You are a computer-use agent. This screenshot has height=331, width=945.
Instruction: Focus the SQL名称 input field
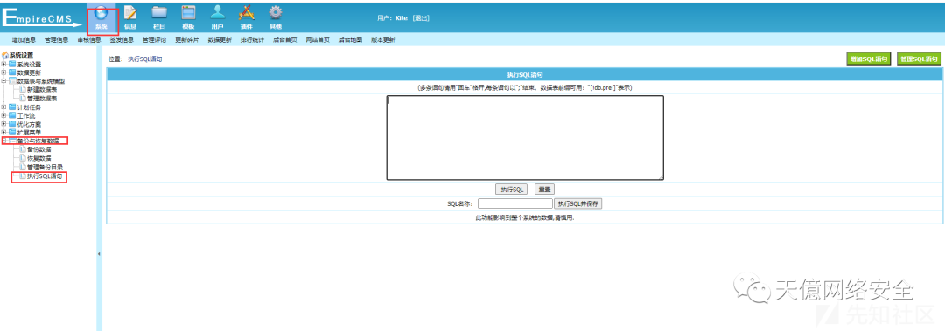click(515, 204)
